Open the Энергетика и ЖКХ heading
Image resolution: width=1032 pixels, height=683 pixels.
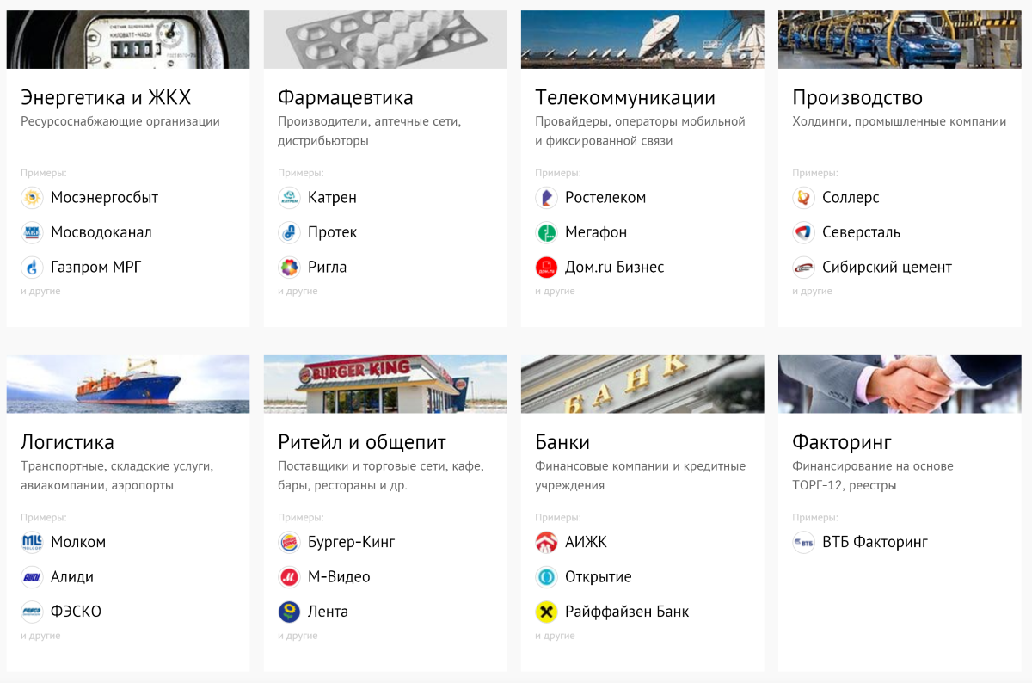pos(106,97)
